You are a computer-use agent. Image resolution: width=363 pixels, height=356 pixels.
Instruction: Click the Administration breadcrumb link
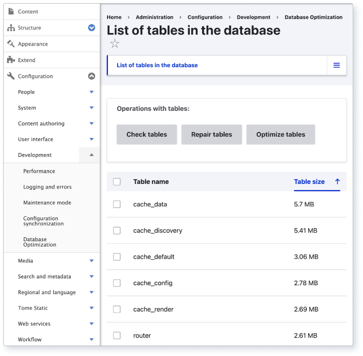(154, 17)
